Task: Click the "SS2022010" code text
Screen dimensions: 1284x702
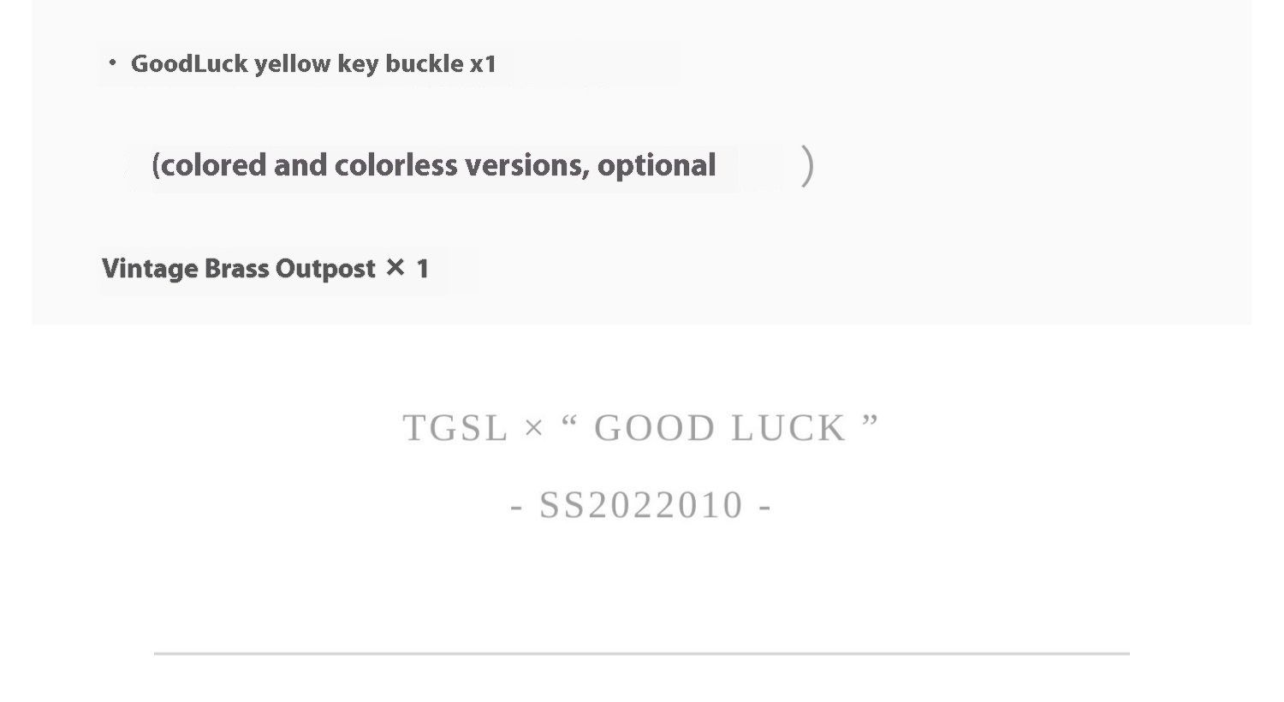Action: point(641,505)
